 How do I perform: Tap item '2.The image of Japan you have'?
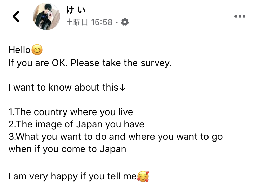click(x=77, y=124)
